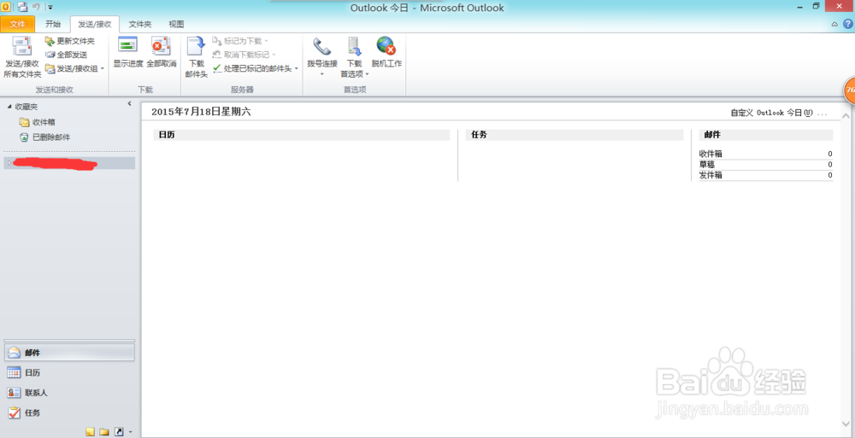Select the 邮件 navigation button
The image size is (855, 438).
pos(69,353)
